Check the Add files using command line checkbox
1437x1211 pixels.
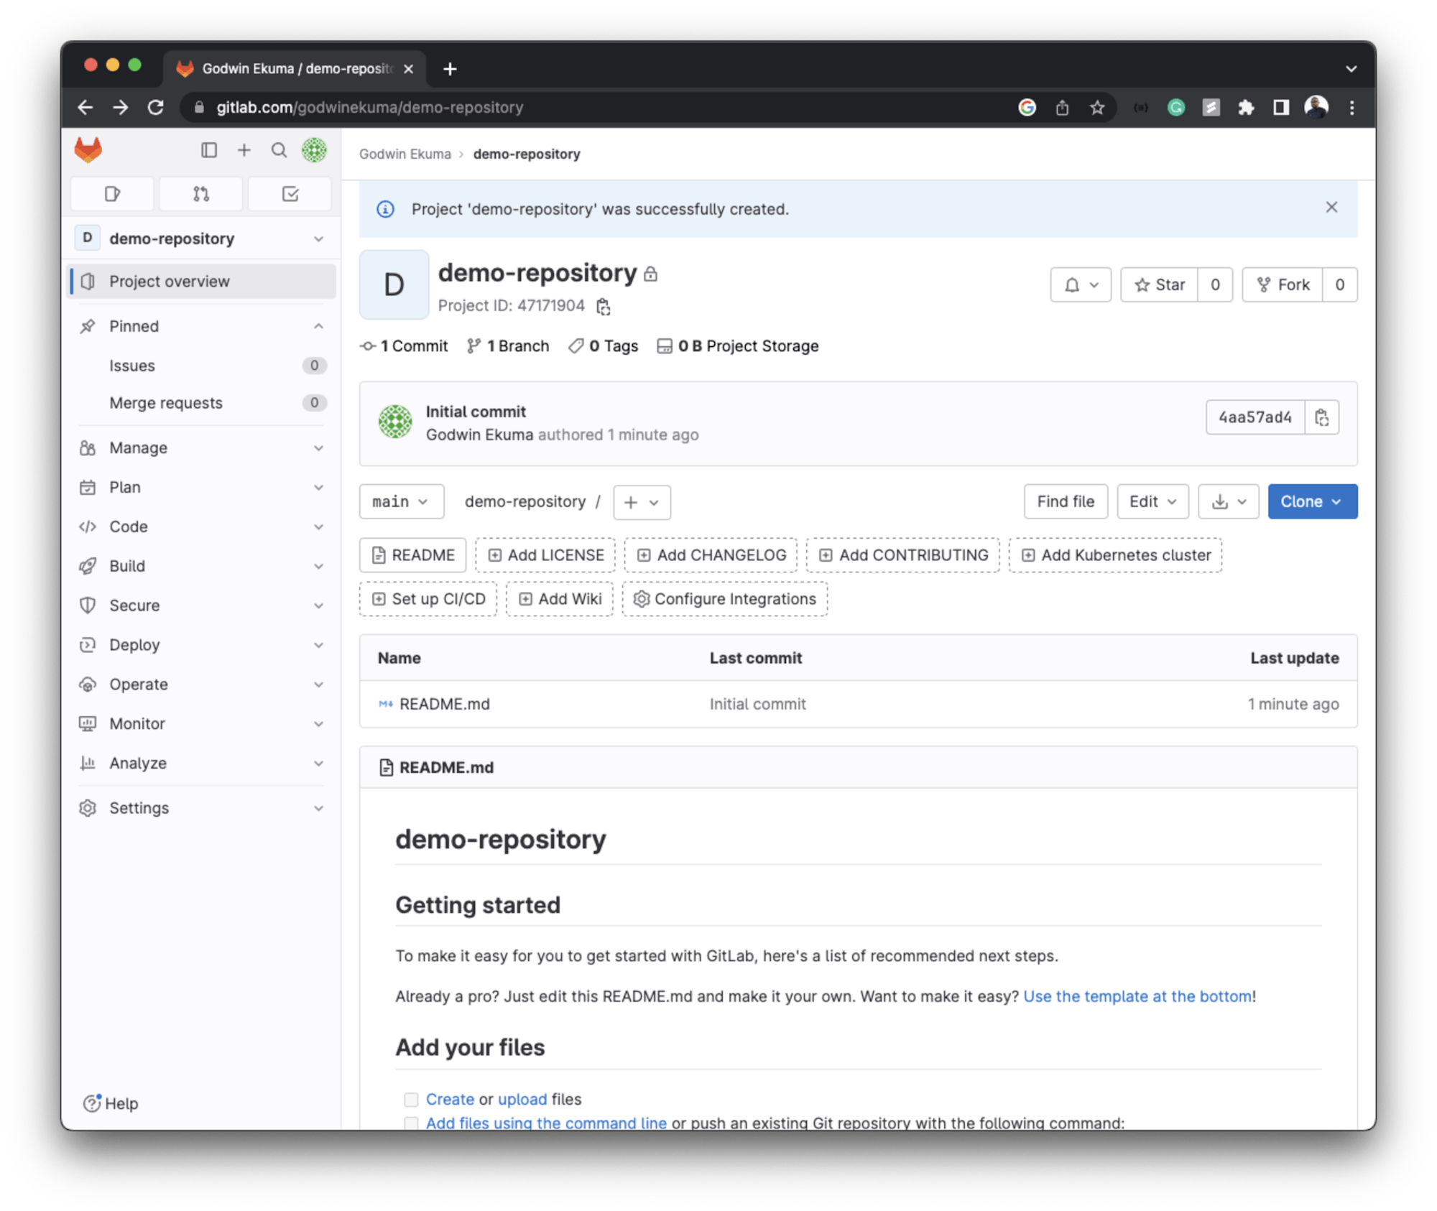pyautogui.click(x=411, y=1123)
